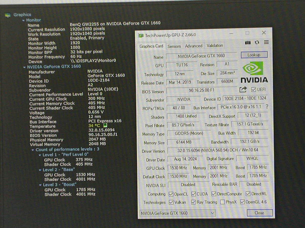Viewport: 305px width, 228px height.
Task: Click the NVIDIA logo in GPU-Z
Action: coord(254,72)
